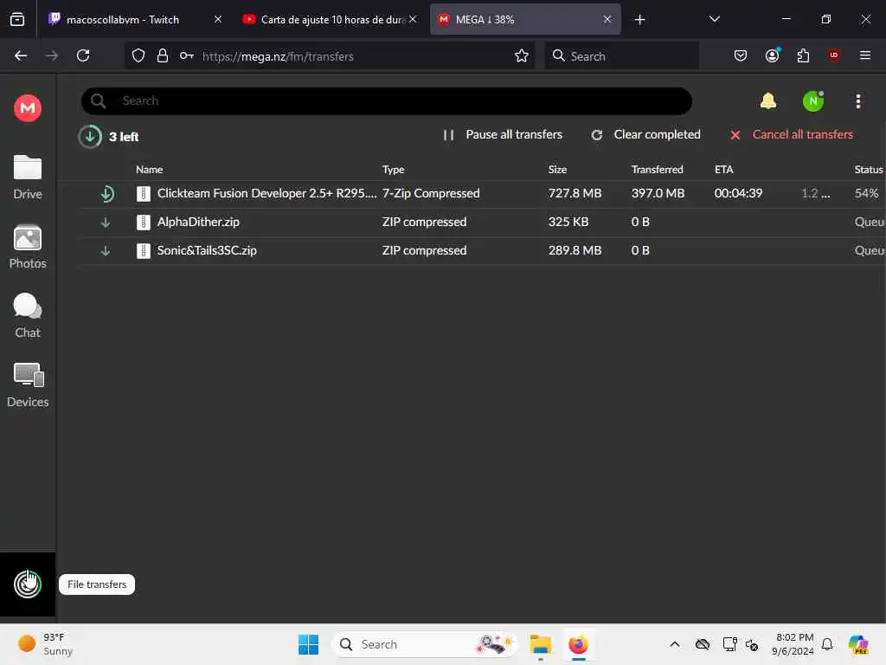Viewport: 886px width, 665px height.
Task: Open the Pocket save icon
Action: tap(741, 55)
